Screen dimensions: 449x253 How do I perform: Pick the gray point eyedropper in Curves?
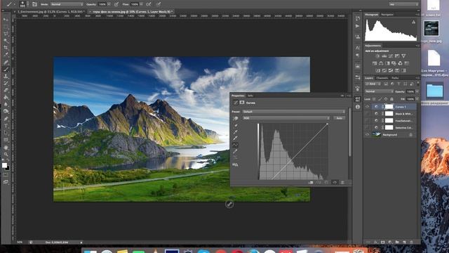coord(236,131)
